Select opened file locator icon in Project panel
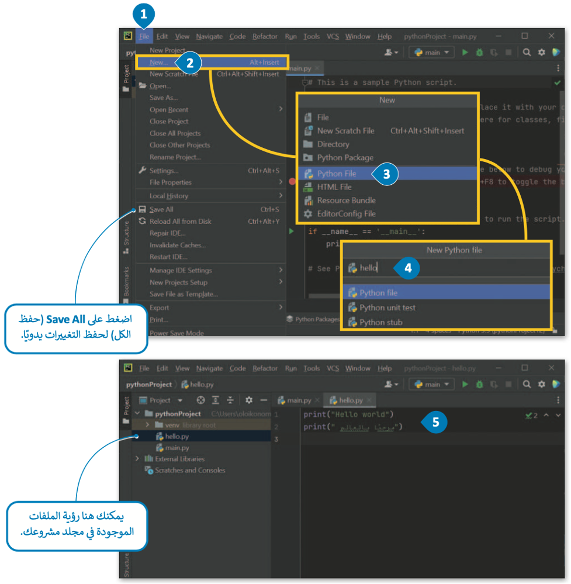Screen dimensions: 571x584 pos(201,400)
